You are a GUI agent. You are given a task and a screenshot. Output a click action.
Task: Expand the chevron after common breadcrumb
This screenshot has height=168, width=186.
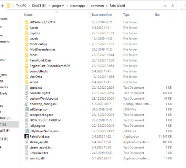pos(107,6)
